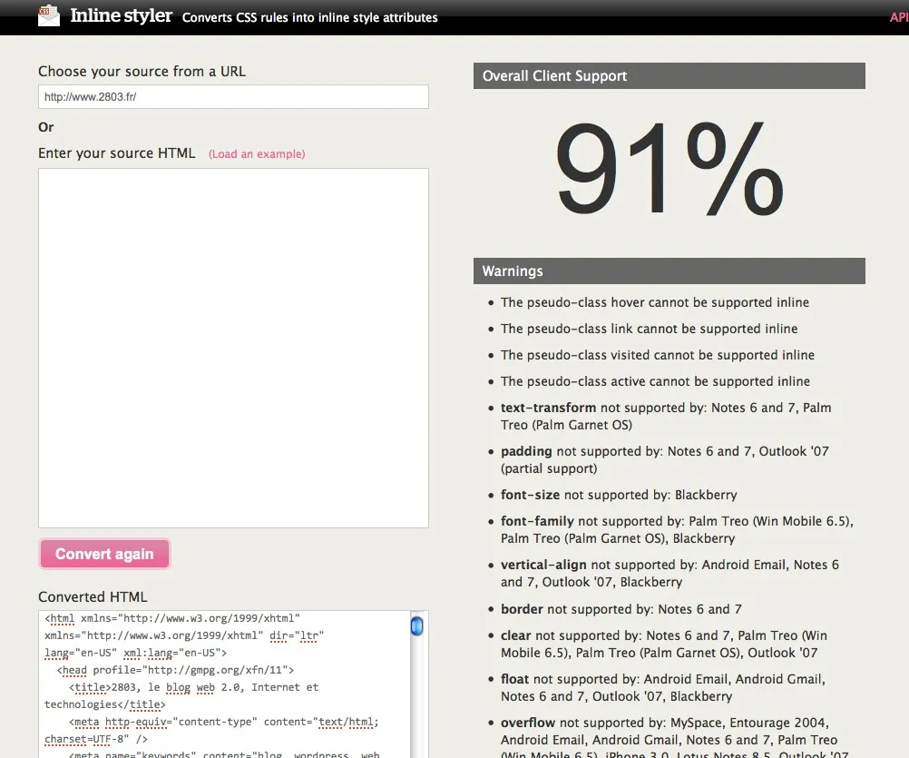Select the pseudo-class hover warning text

(x=655, y=302)
